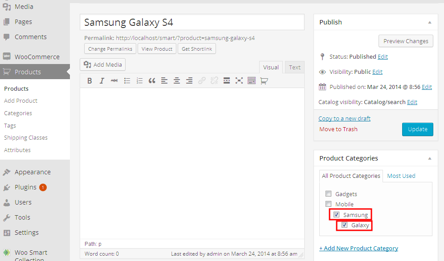
Task: Apply italic formatting in the editor
Action: (x=102, y=81)
